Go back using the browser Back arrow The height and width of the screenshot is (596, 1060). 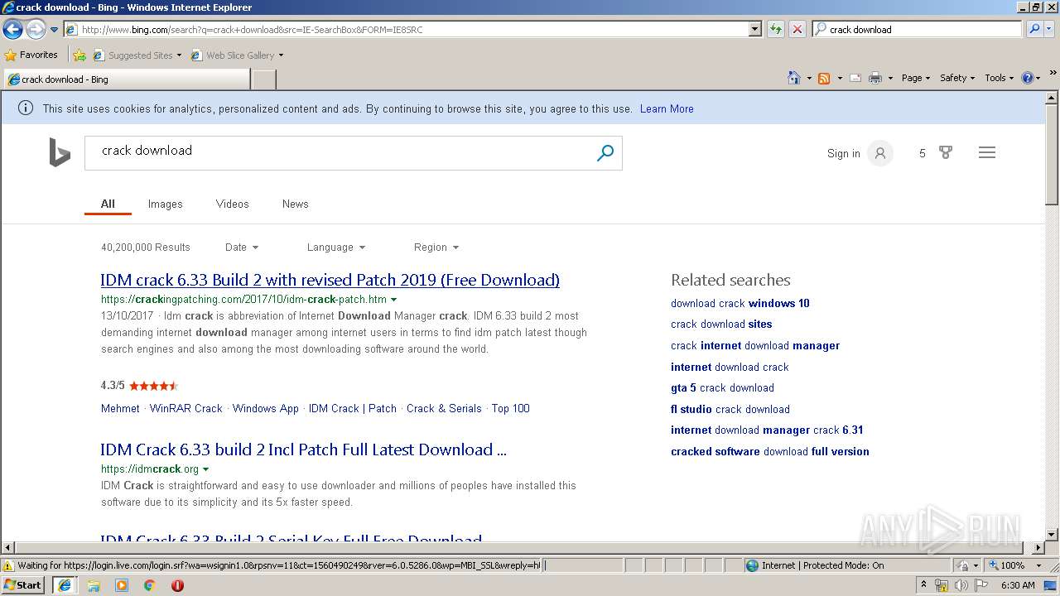(x=12, y=30)
